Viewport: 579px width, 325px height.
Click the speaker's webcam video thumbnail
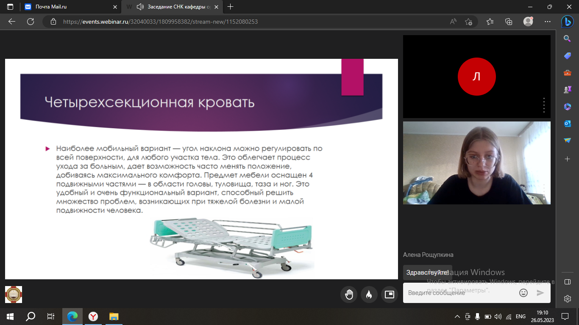click(x=476, y=163)
